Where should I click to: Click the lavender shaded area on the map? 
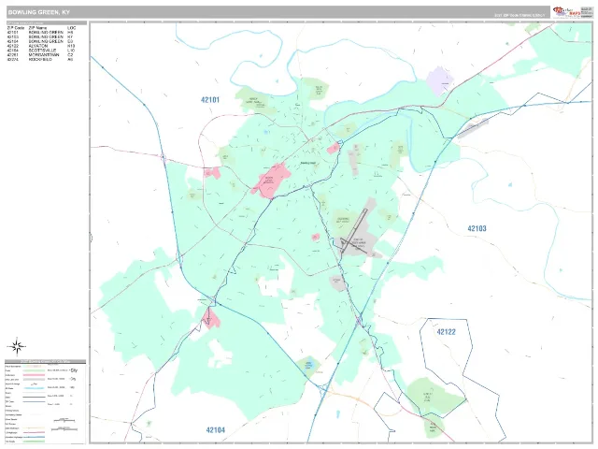[440, 81]
